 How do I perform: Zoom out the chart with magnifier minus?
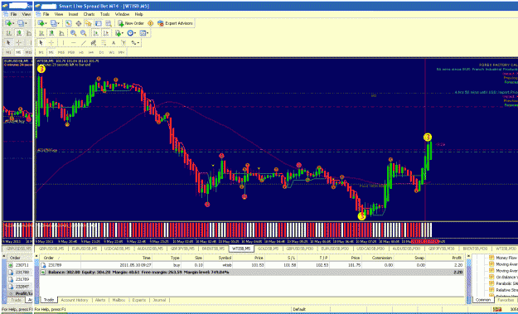tap(83, 33)
